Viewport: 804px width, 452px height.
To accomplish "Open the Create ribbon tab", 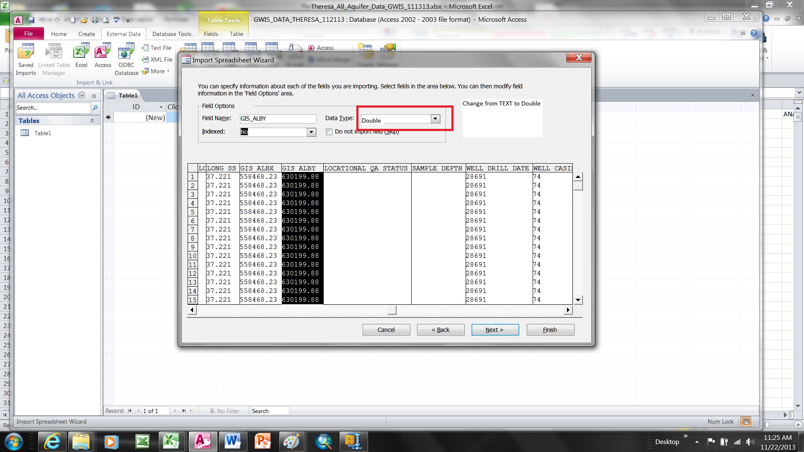I will point(86,34).
